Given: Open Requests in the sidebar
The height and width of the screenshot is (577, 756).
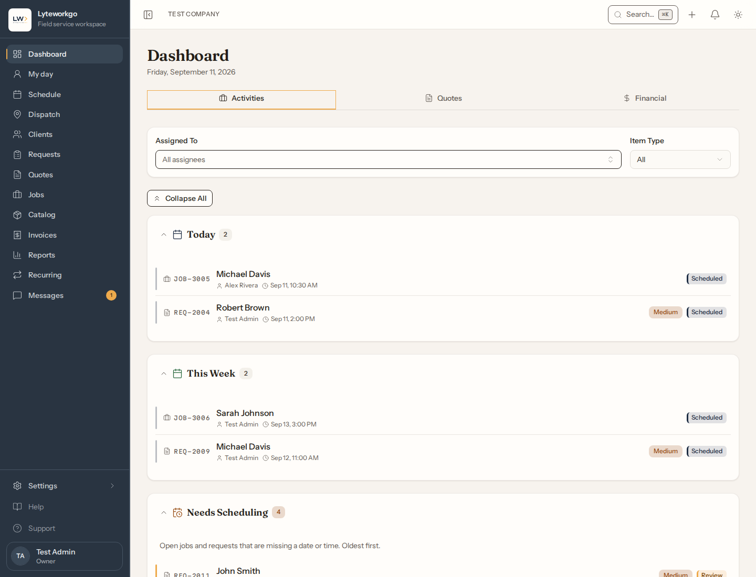Looking at the screenshot, I should pyautogui.click(x=65, y=154).
